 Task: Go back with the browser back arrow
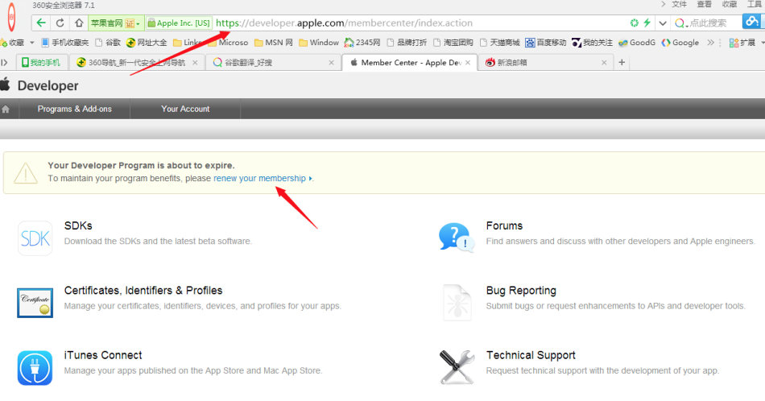coord(41,23)
